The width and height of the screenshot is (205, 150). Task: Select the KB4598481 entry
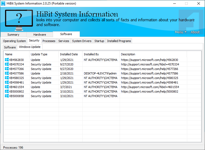[16, 82]
